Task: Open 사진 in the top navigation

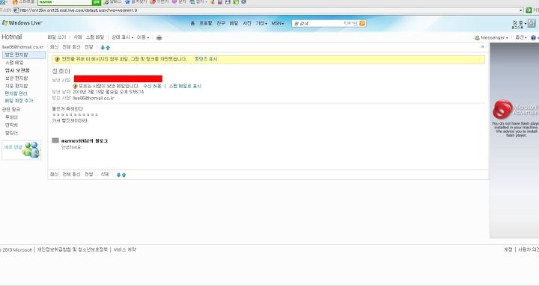Action: point(247,23)
